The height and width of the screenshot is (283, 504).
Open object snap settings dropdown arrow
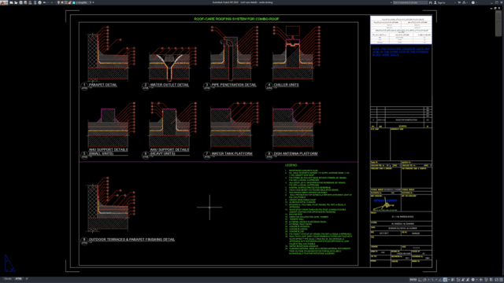[449, 280]
